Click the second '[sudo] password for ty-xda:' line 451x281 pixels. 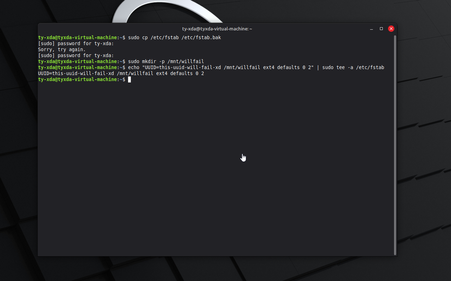tap(76, 56)
